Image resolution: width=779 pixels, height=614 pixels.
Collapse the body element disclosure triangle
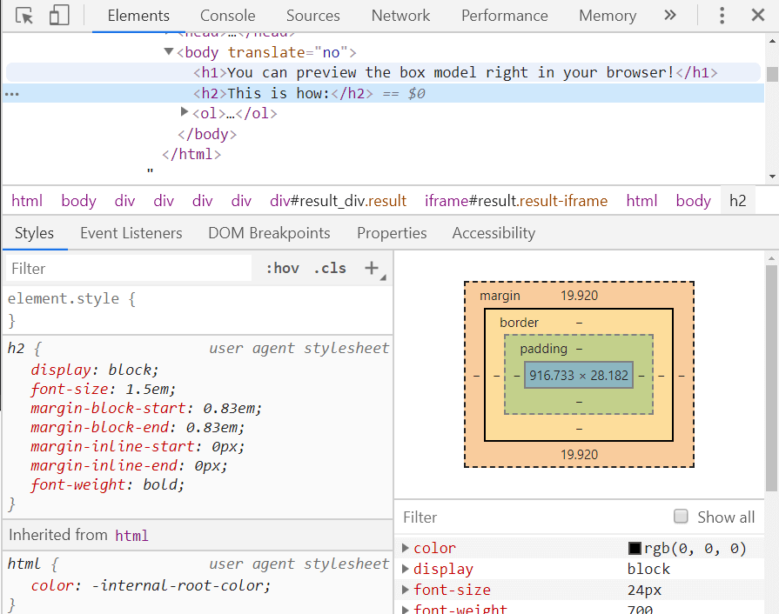[x=168, y=52]
